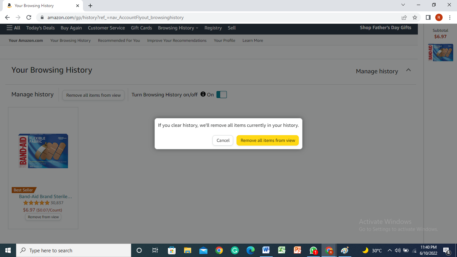This screenshot has height=257, width=457.
Task: Open the Sell page
Action: (232, 28)
